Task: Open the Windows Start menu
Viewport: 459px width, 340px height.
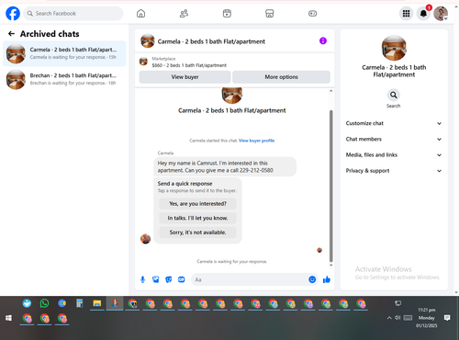Action: pos(8,318)
